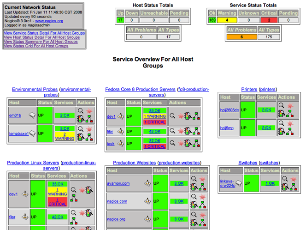Select View Status Summary For All Host Groups
Screen dimensions: 306x230
tap(41, 42)
